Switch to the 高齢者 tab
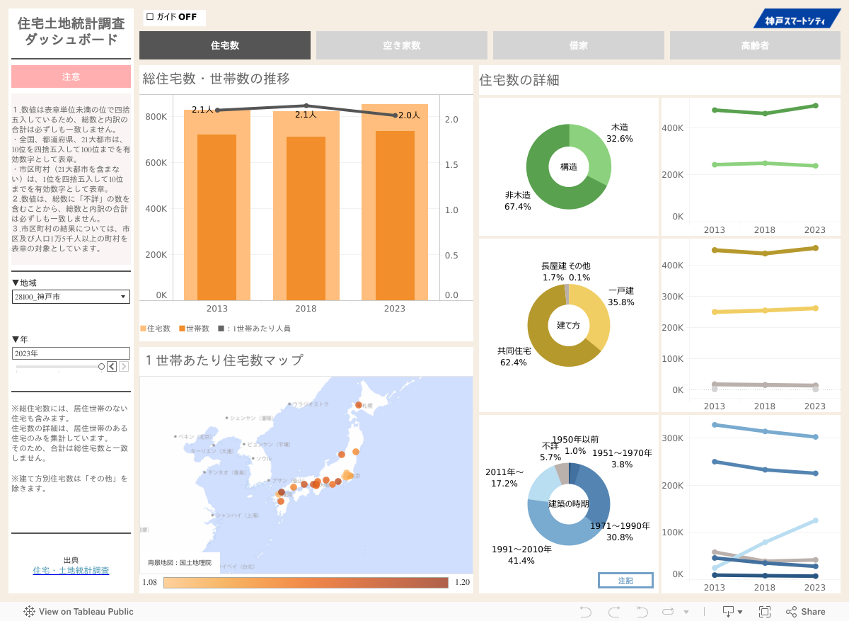The width and height of the screenshot is (849, 621). point(755,45)
